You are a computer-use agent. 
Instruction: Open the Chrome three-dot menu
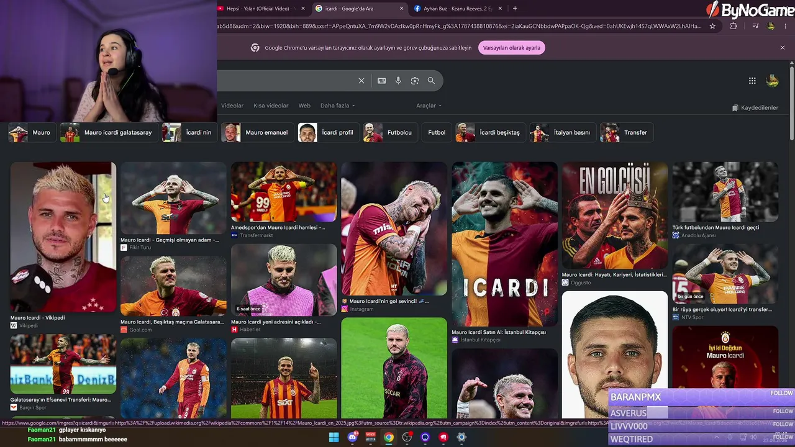(787, 26)
